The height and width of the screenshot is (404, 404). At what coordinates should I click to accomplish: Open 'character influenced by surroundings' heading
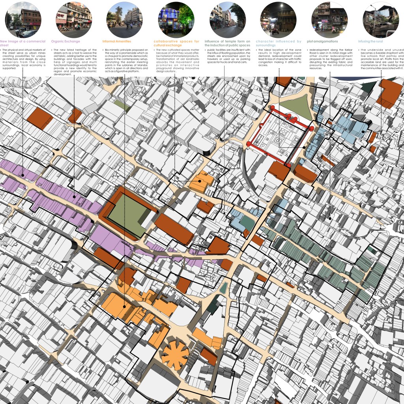point(279,43)
